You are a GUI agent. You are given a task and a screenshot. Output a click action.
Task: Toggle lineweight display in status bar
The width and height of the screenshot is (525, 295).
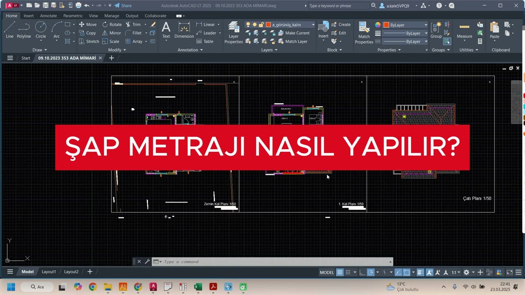click(420, 272)
